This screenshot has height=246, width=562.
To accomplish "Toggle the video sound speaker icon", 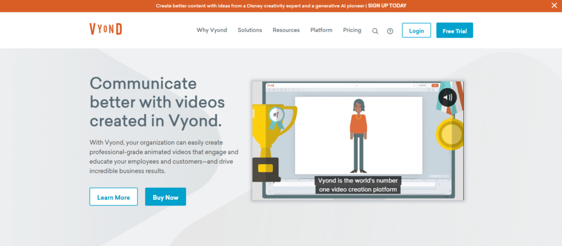I will (448, 98).
